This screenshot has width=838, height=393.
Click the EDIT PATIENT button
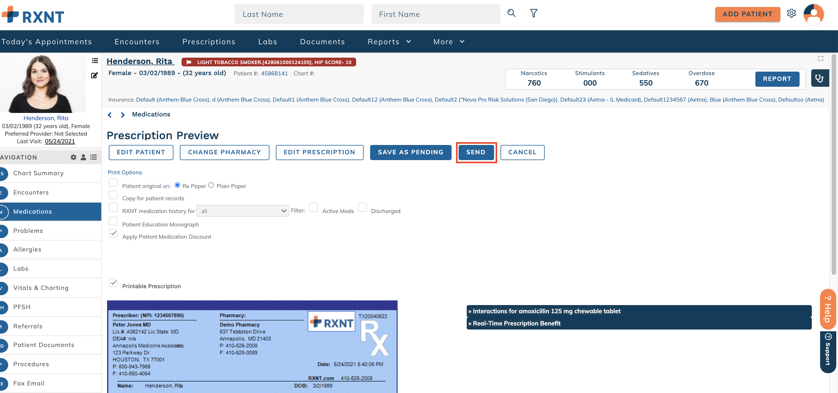141,152
